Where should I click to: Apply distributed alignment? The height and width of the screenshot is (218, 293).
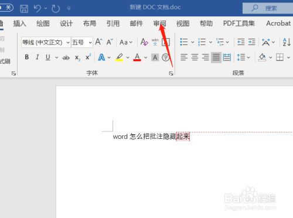tap(227, 57)
